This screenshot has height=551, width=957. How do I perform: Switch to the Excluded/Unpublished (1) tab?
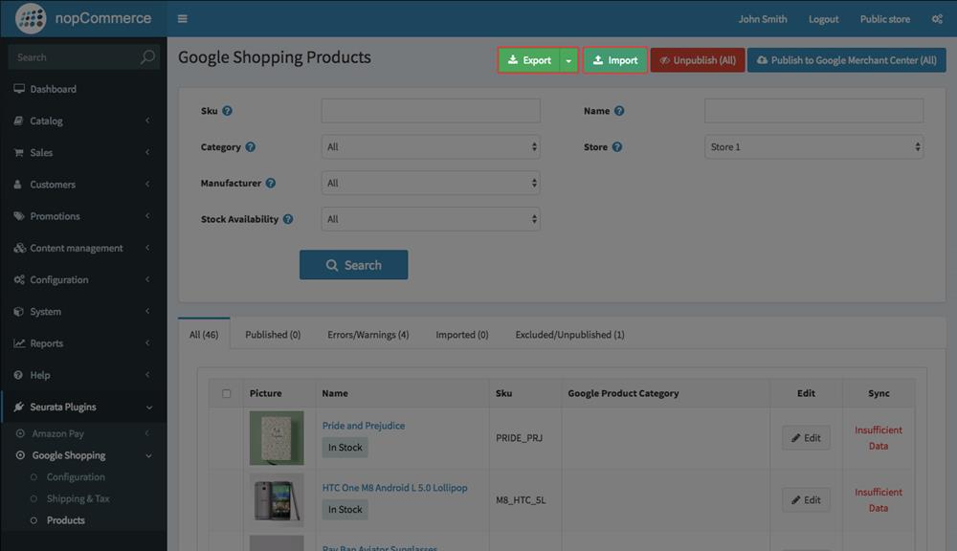pos(569,335)
